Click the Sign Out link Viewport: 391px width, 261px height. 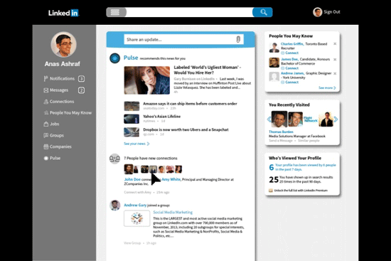coord(332,12)
